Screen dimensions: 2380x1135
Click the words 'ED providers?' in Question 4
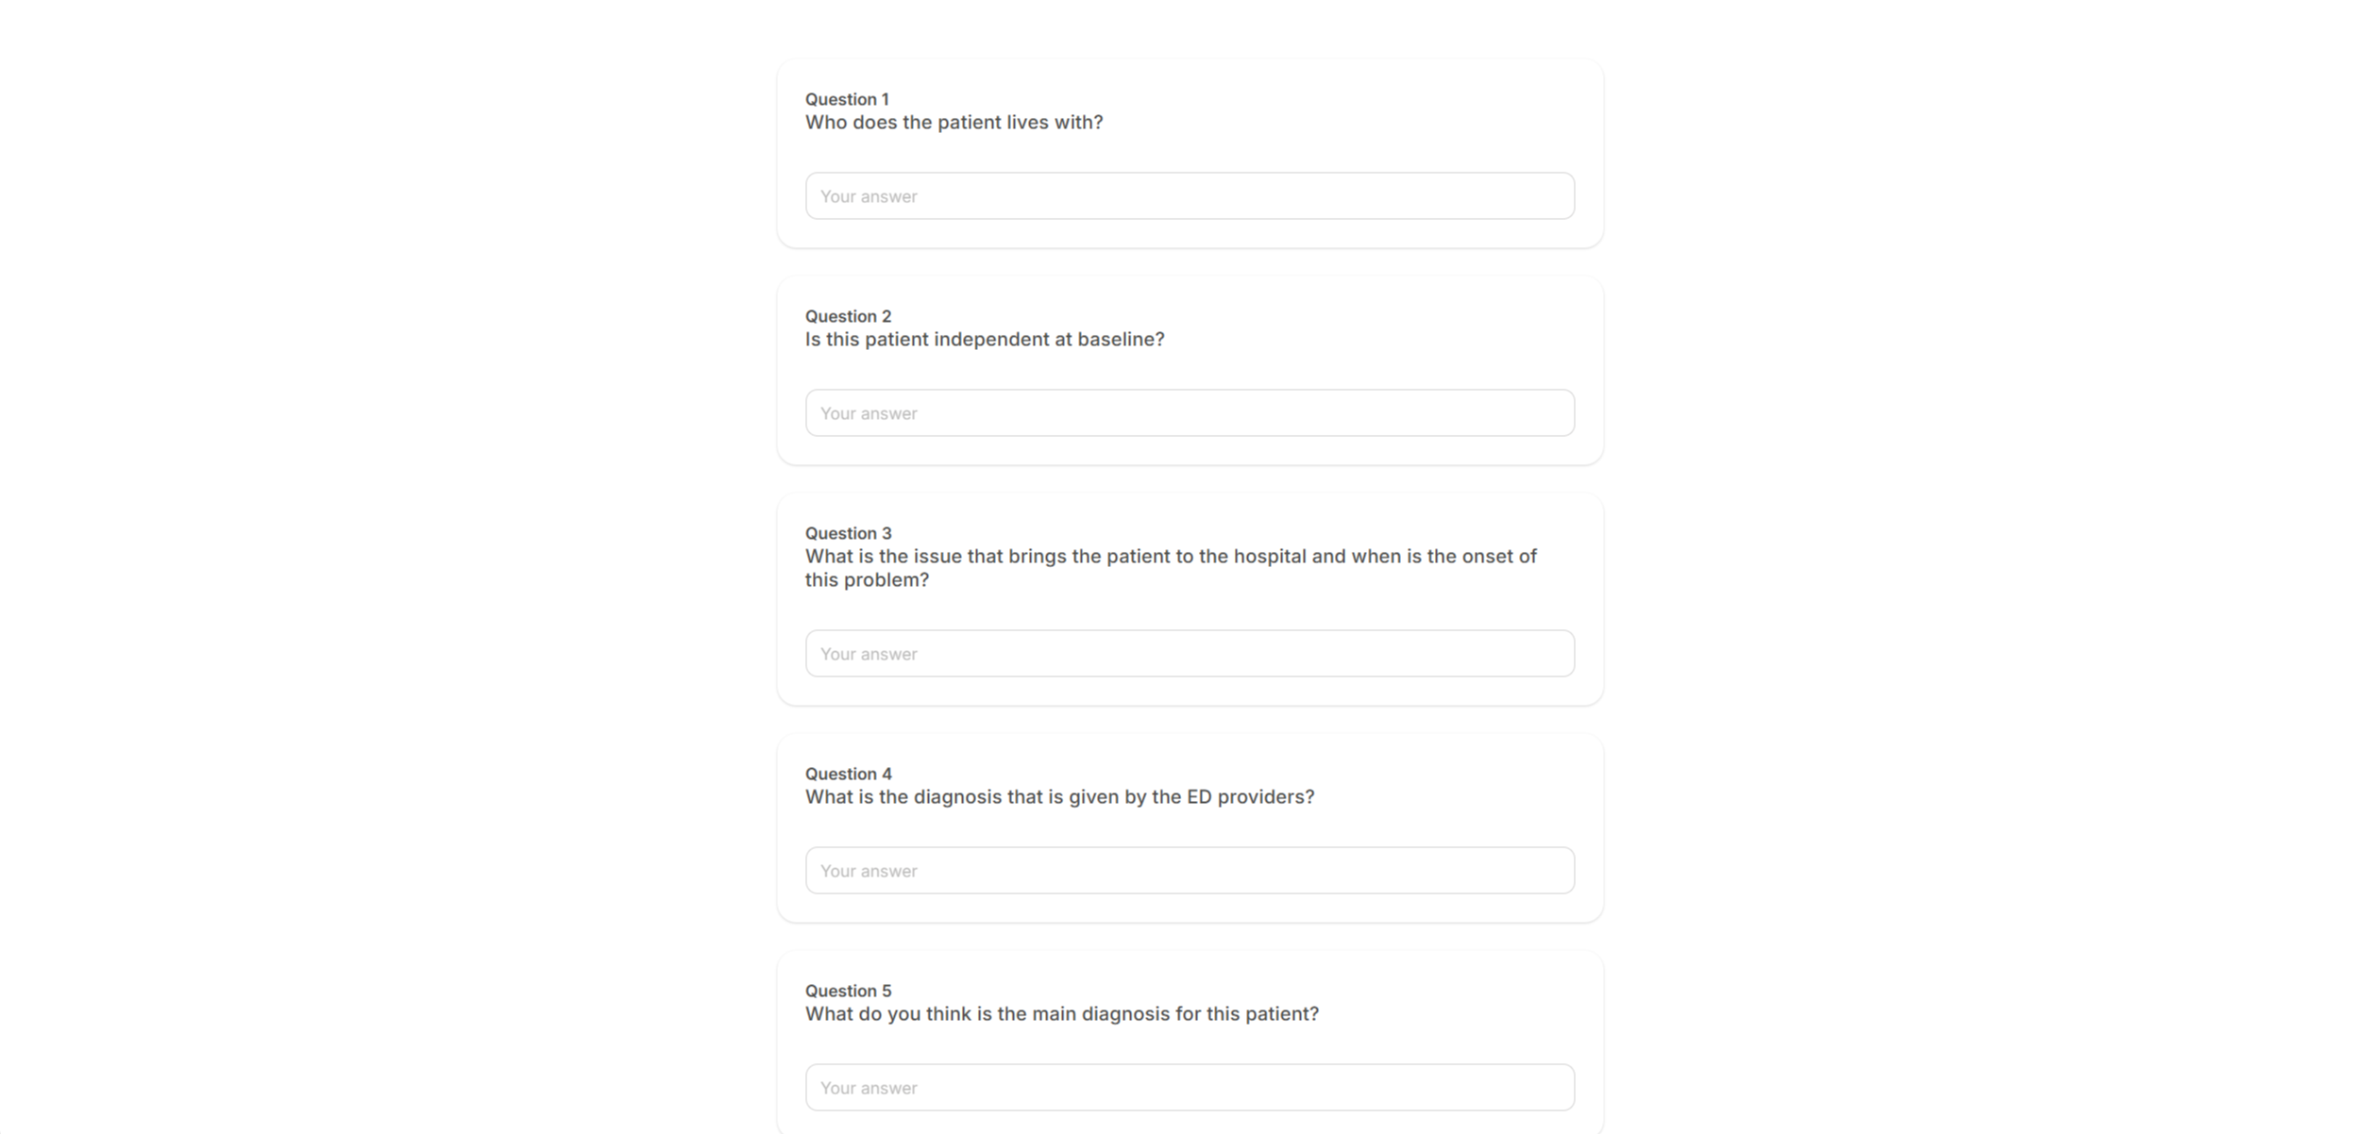point(1250,797)
